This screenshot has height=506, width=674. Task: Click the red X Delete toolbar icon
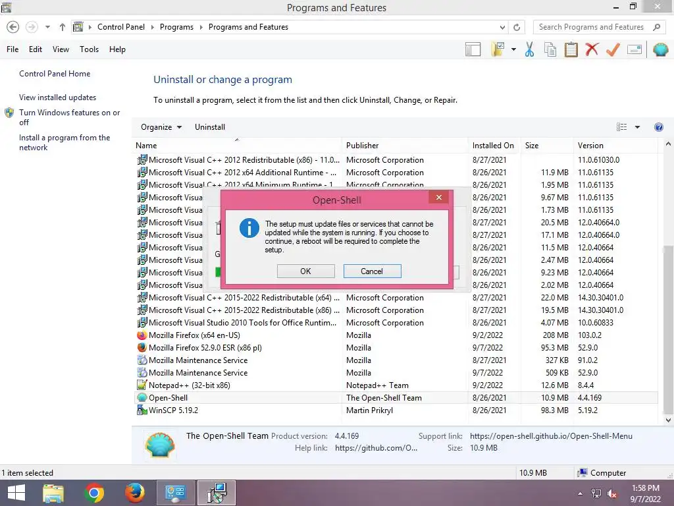(592, 49)
